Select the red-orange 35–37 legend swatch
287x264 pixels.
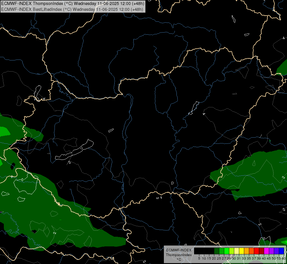tap(252, 251)
